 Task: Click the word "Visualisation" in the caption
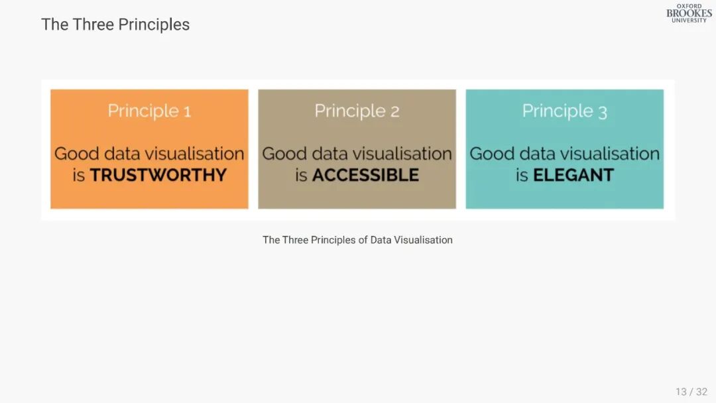click(x=423, y=240)
